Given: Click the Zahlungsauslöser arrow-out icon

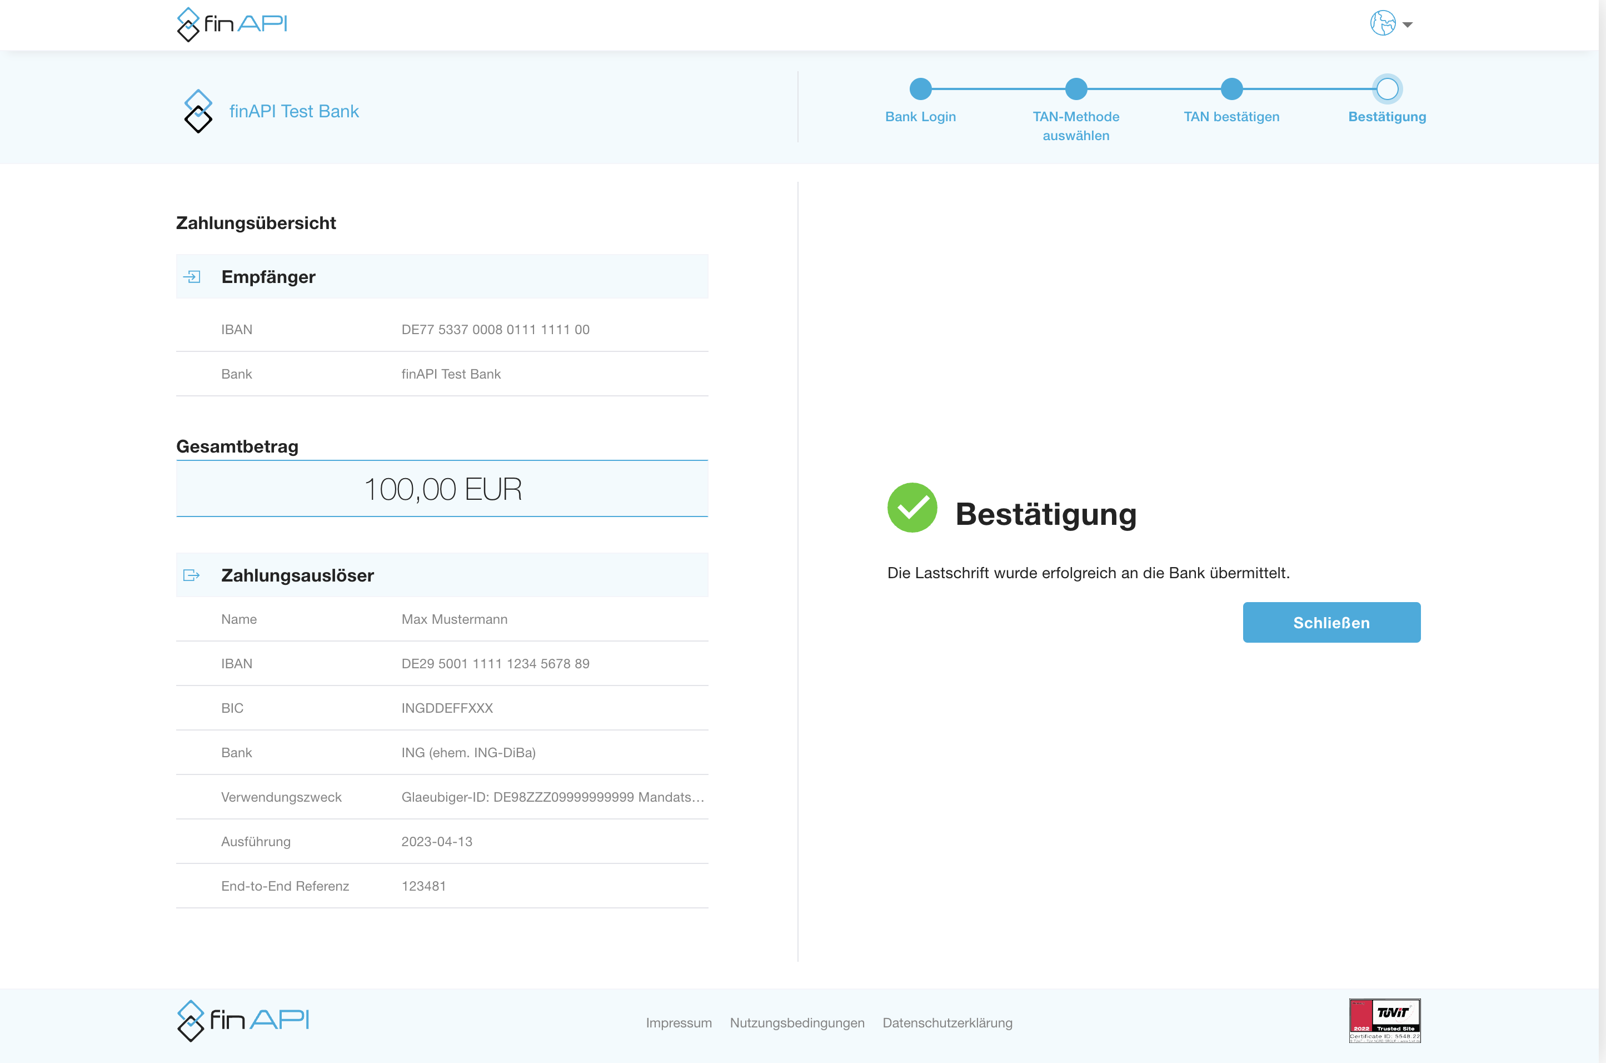Looking at the screenshot, I should (x=192, y=575).
